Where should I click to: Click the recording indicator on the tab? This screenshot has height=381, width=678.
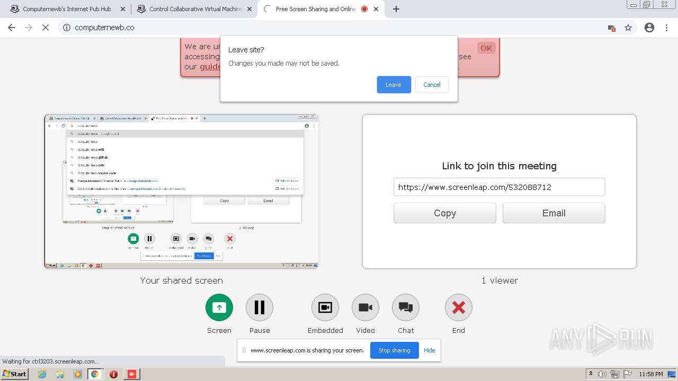pos(364,9)
